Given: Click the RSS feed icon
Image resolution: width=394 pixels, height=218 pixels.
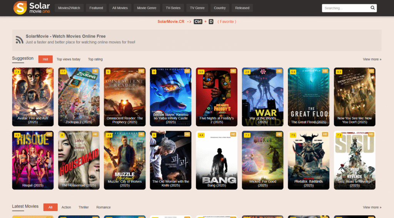Looking at the screenshot, I should tap(19, 39).
